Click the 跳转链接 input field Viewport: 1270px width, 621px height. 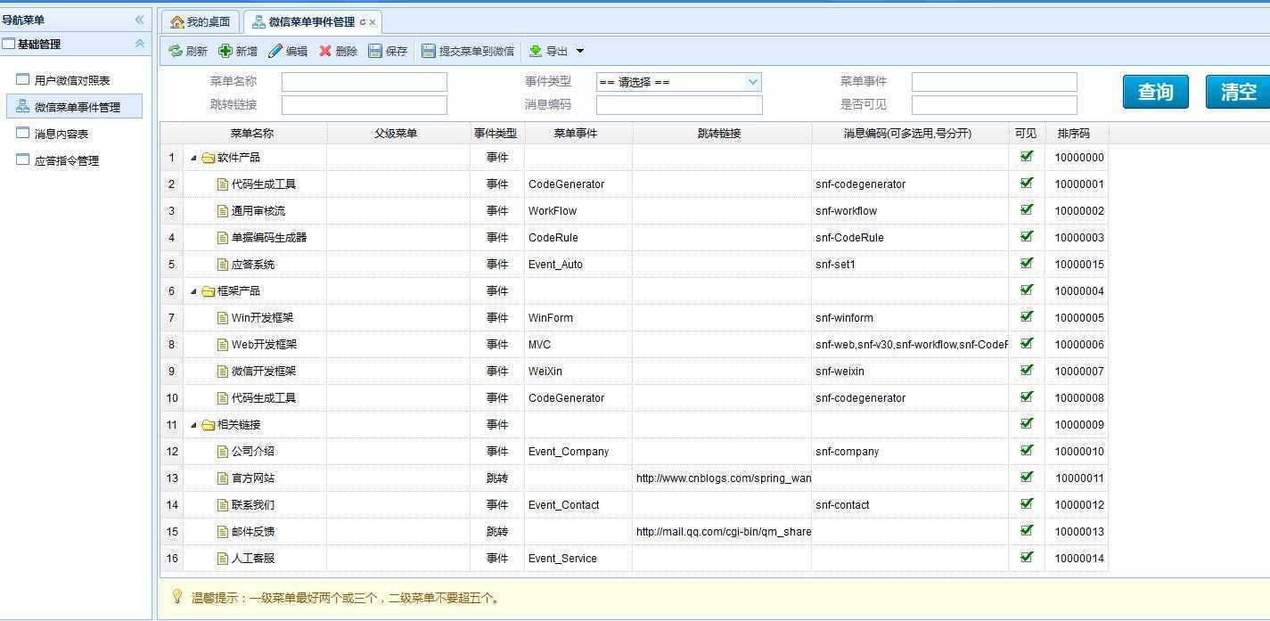pos(365,105)
